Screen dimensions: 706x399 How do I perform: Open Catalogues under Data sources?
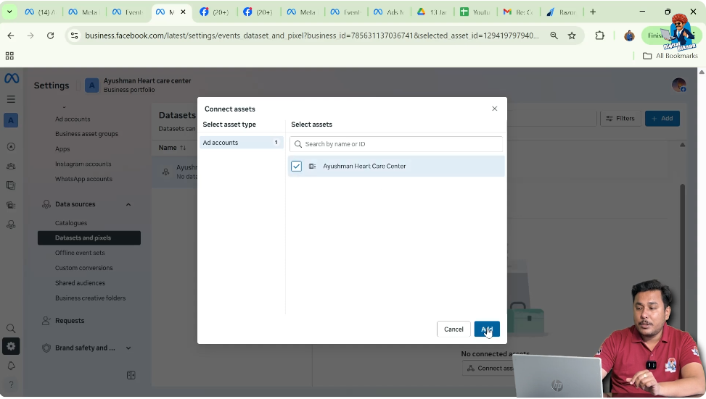71,223
